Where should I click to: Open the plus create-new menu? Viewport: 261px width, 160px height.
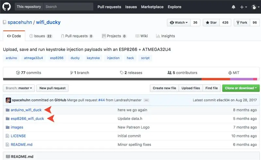[243, 7]
